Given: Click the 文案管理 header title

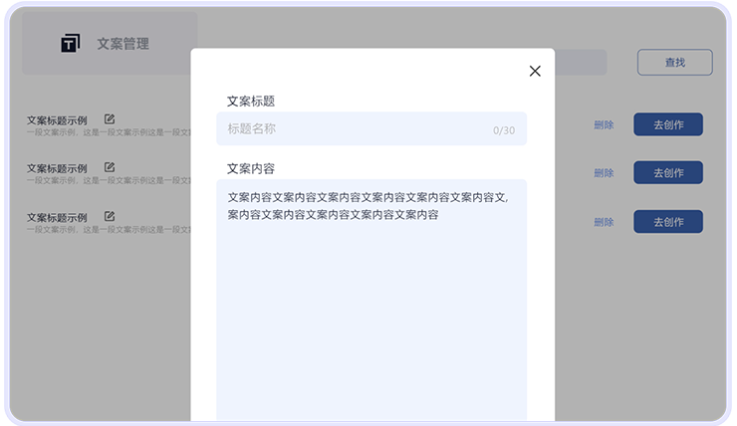Looking at the screenshot, I should tap(123, 44).
